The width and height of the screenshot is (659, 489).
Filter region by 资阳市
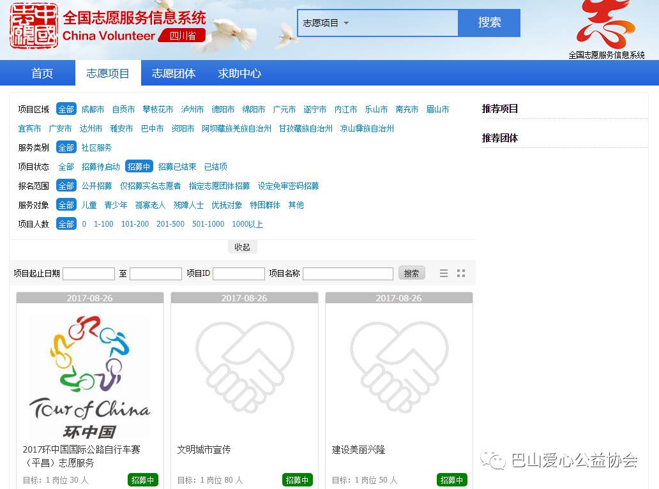183,128
